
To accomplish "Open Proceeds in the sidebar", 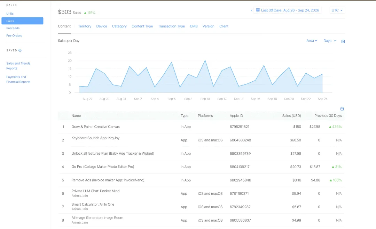I will (x=13, y=28).
